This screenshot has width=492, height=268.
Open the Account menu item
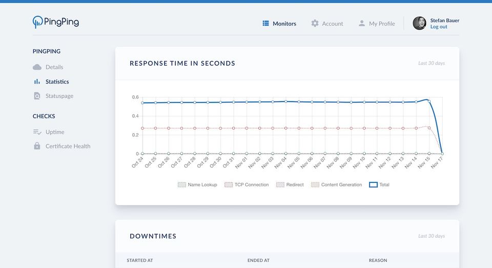[332, 24]
